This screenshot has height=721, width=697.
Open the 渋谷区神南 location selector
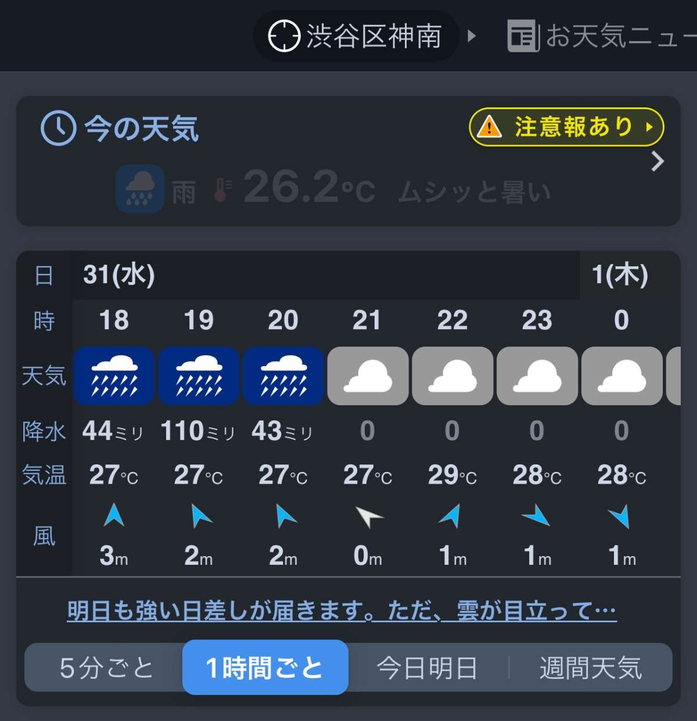[373, 36]
